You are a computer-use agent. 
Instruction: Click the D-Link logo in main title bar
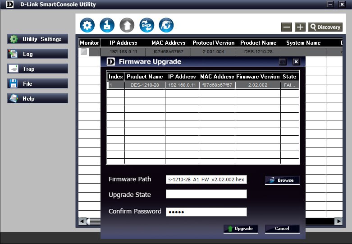(x=10, y=4)
